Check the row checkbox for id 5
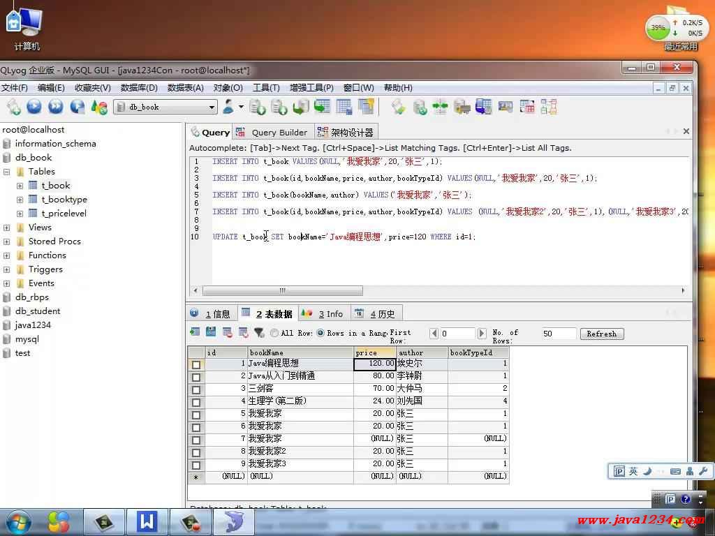Image resolution: width=715 pixels, height=536 pixels. (x=196, y=415)
